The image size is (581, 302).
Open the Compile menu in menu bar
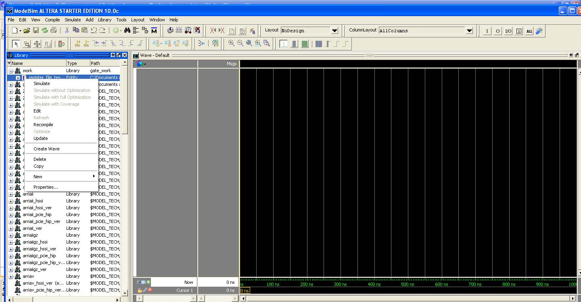pos(52,20)
